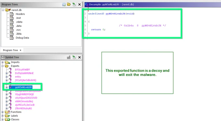Select the Labels folder
Image resolution: width=221 pixels, height=121 pixels.
pyautogui.click(x=14, y=116)
